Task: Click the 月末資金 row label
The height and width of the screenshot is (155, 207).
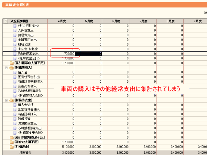Action: tap(25, 153)
